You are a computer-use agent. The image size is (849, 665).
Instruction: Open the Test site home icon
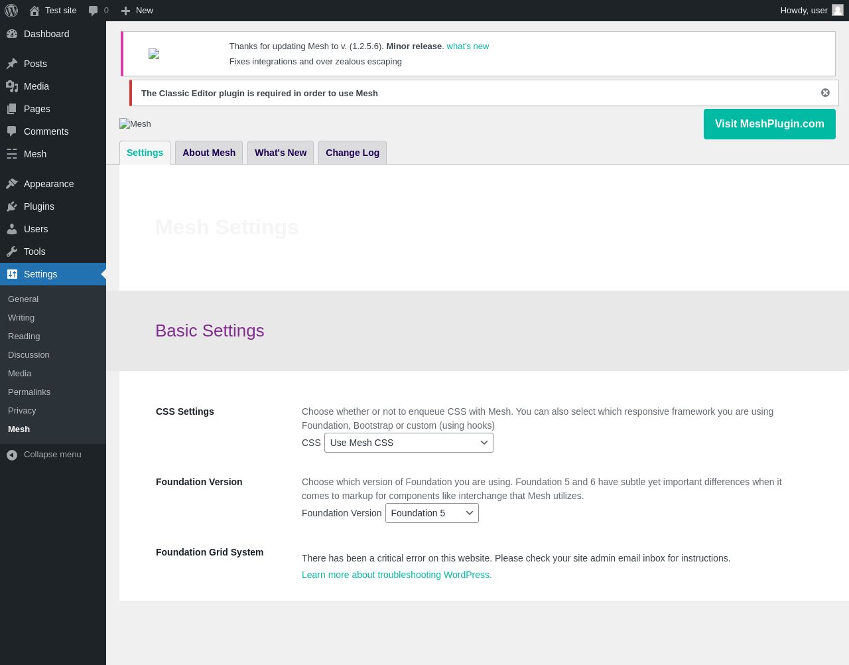tap(34, 11)
